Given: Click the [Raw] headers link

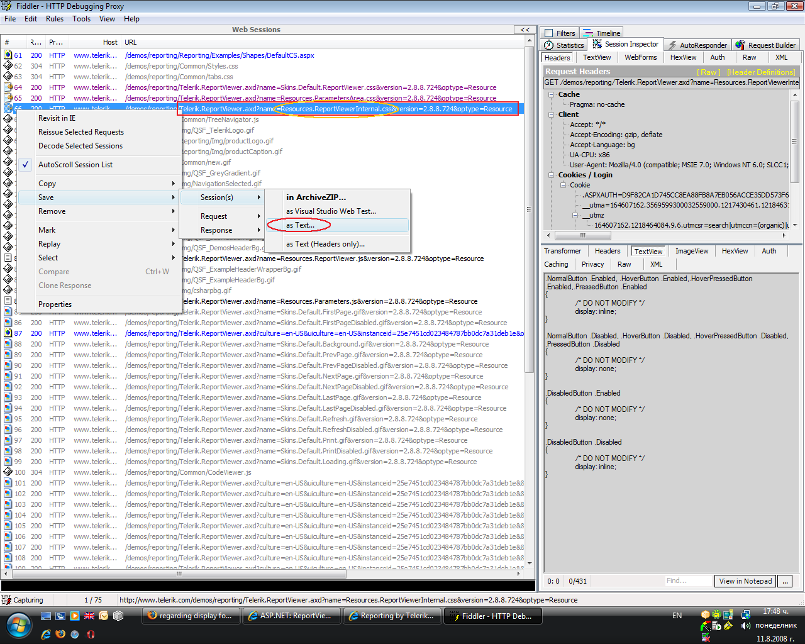Looking at the screenshot, I should tap(709, 72).
